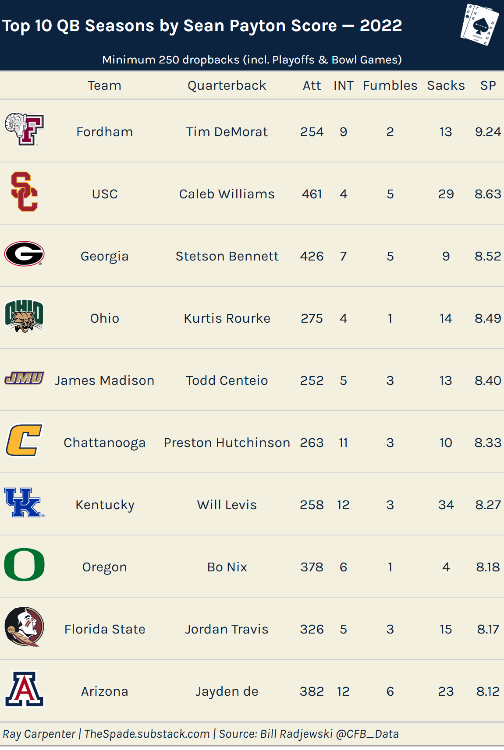Select Bo Nix quarterback name
The height and width of the screenshot is (750, 504).
pos(227,567)
